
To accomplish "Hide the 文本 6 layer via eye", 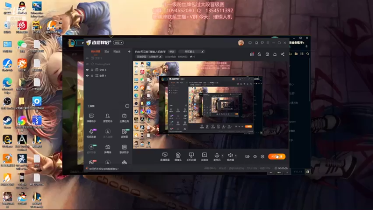I will pos(87,70).
